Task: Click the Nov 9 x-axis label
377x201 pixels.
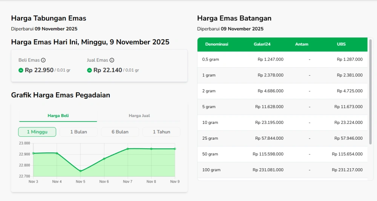Action: click(x=175, y=182)
